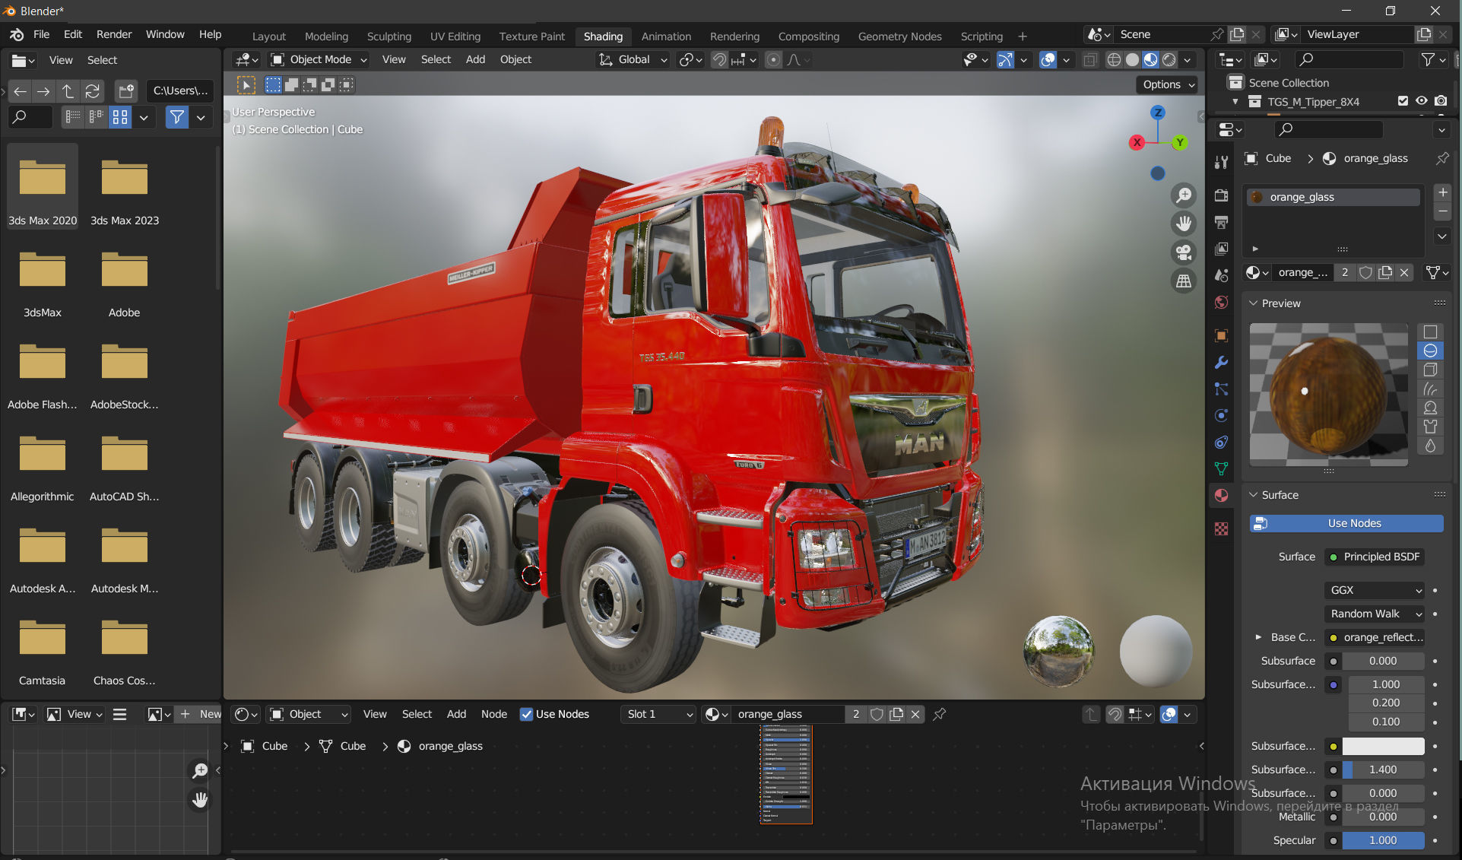Hide TGS_M_Tipper_8X4 collection in viewport

click(x=1421, y=101)
